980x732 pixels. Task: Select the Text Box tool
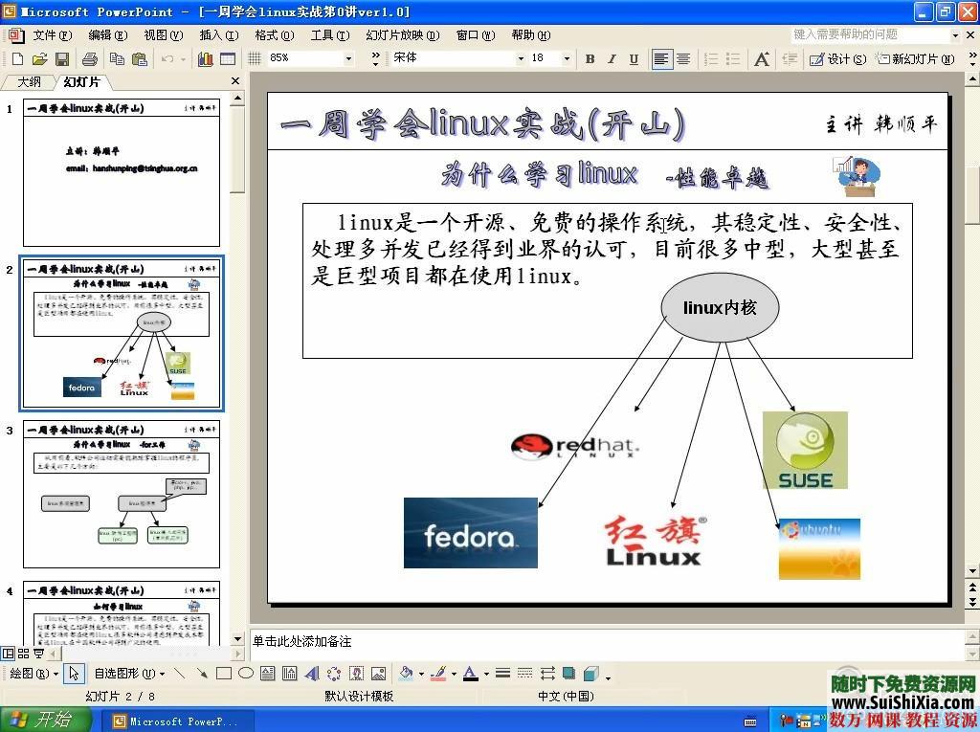point(266,674)
